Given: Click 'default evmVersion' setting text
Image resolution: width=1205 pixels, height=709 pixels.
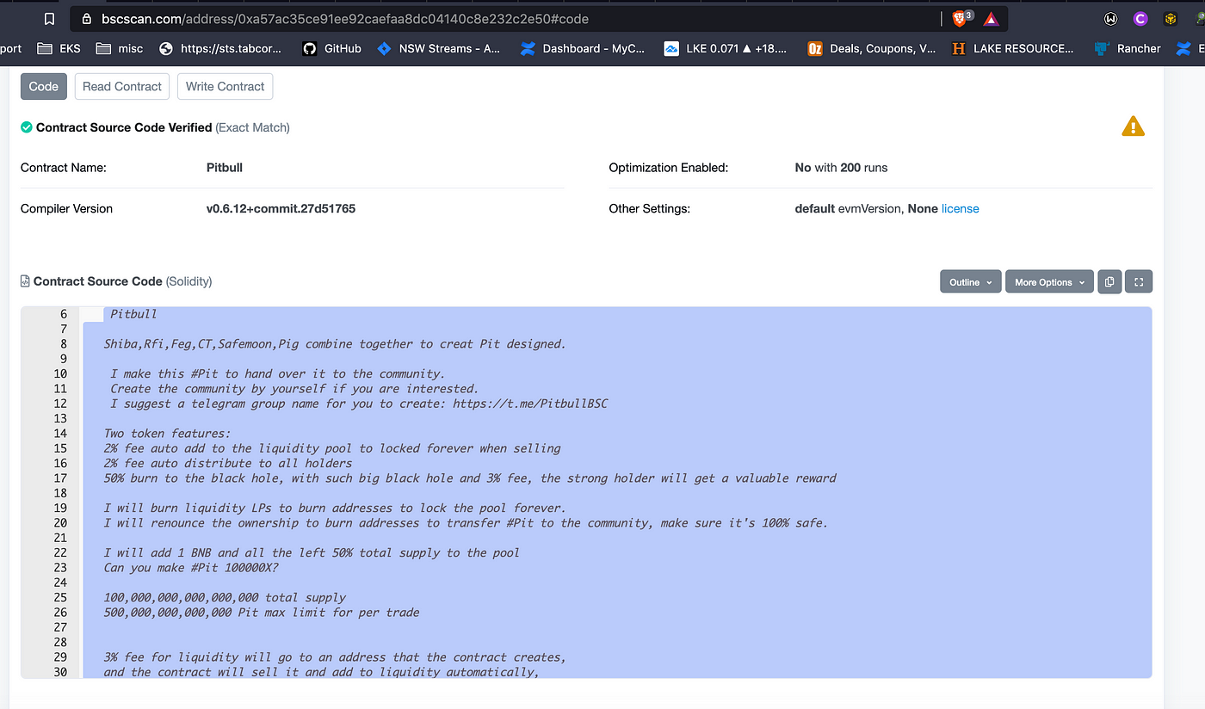Looking at the screenshot, I should pos(848,208).
